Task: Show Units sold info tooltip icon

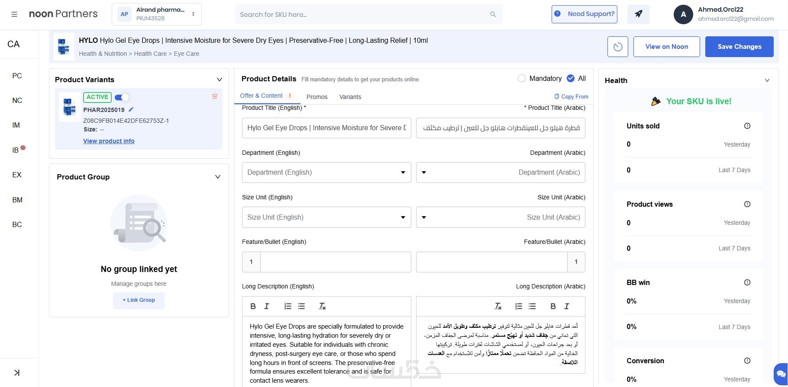Action: pyautogui.click(x=747, y=126)
